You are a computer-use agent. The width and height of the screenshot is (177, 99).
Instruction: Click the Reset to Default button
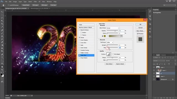pyautogui.click(x=120, y=64)
